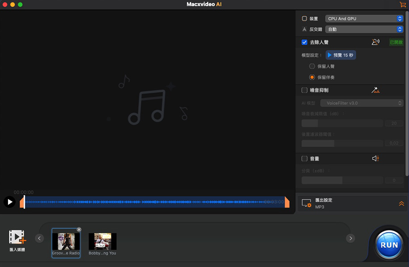409x267 pixels.
Task: Click the noise attenuation value field 20
Action: (x=394, y=123)
